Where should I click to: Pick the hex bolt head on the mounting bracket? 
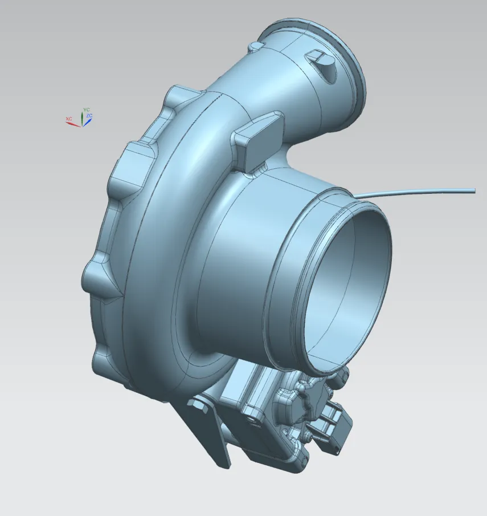198,404
